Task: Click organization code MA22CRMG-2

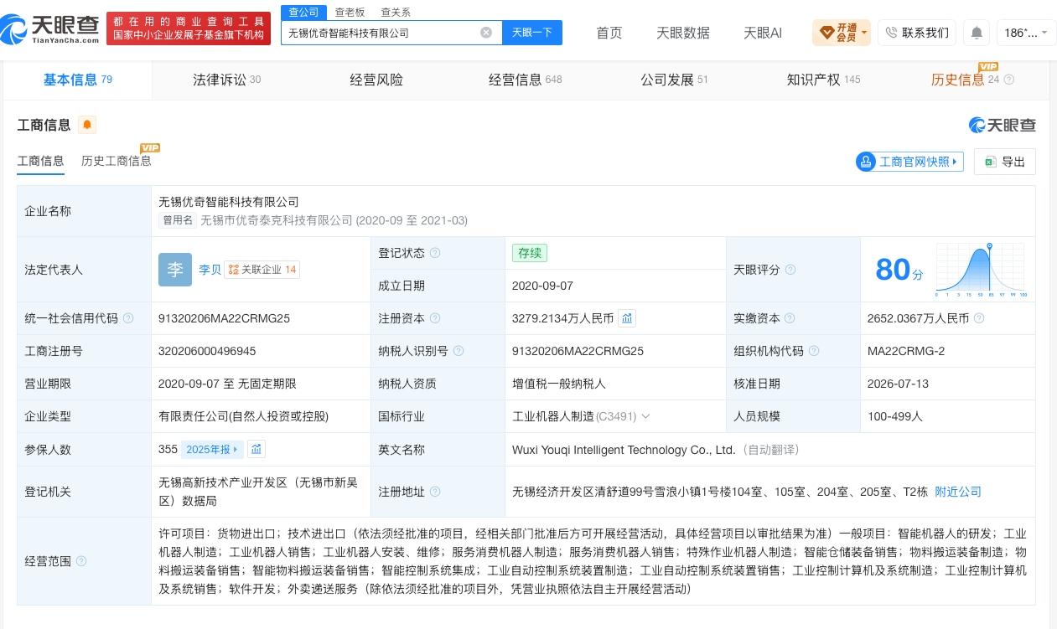Action: click(x=906, y=351)
